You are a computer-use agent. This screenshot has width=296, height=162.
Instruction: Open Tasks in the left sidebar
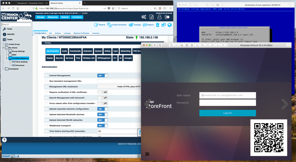click(8, 39)
